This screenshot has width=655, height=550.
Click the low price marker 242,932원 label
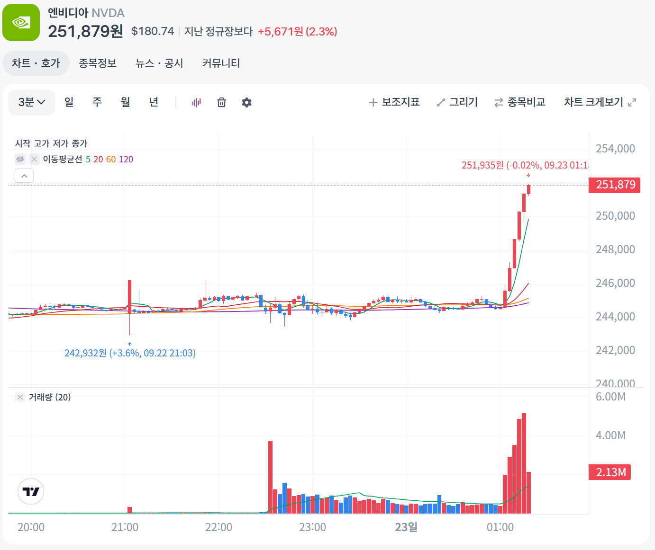coord(130,353)
